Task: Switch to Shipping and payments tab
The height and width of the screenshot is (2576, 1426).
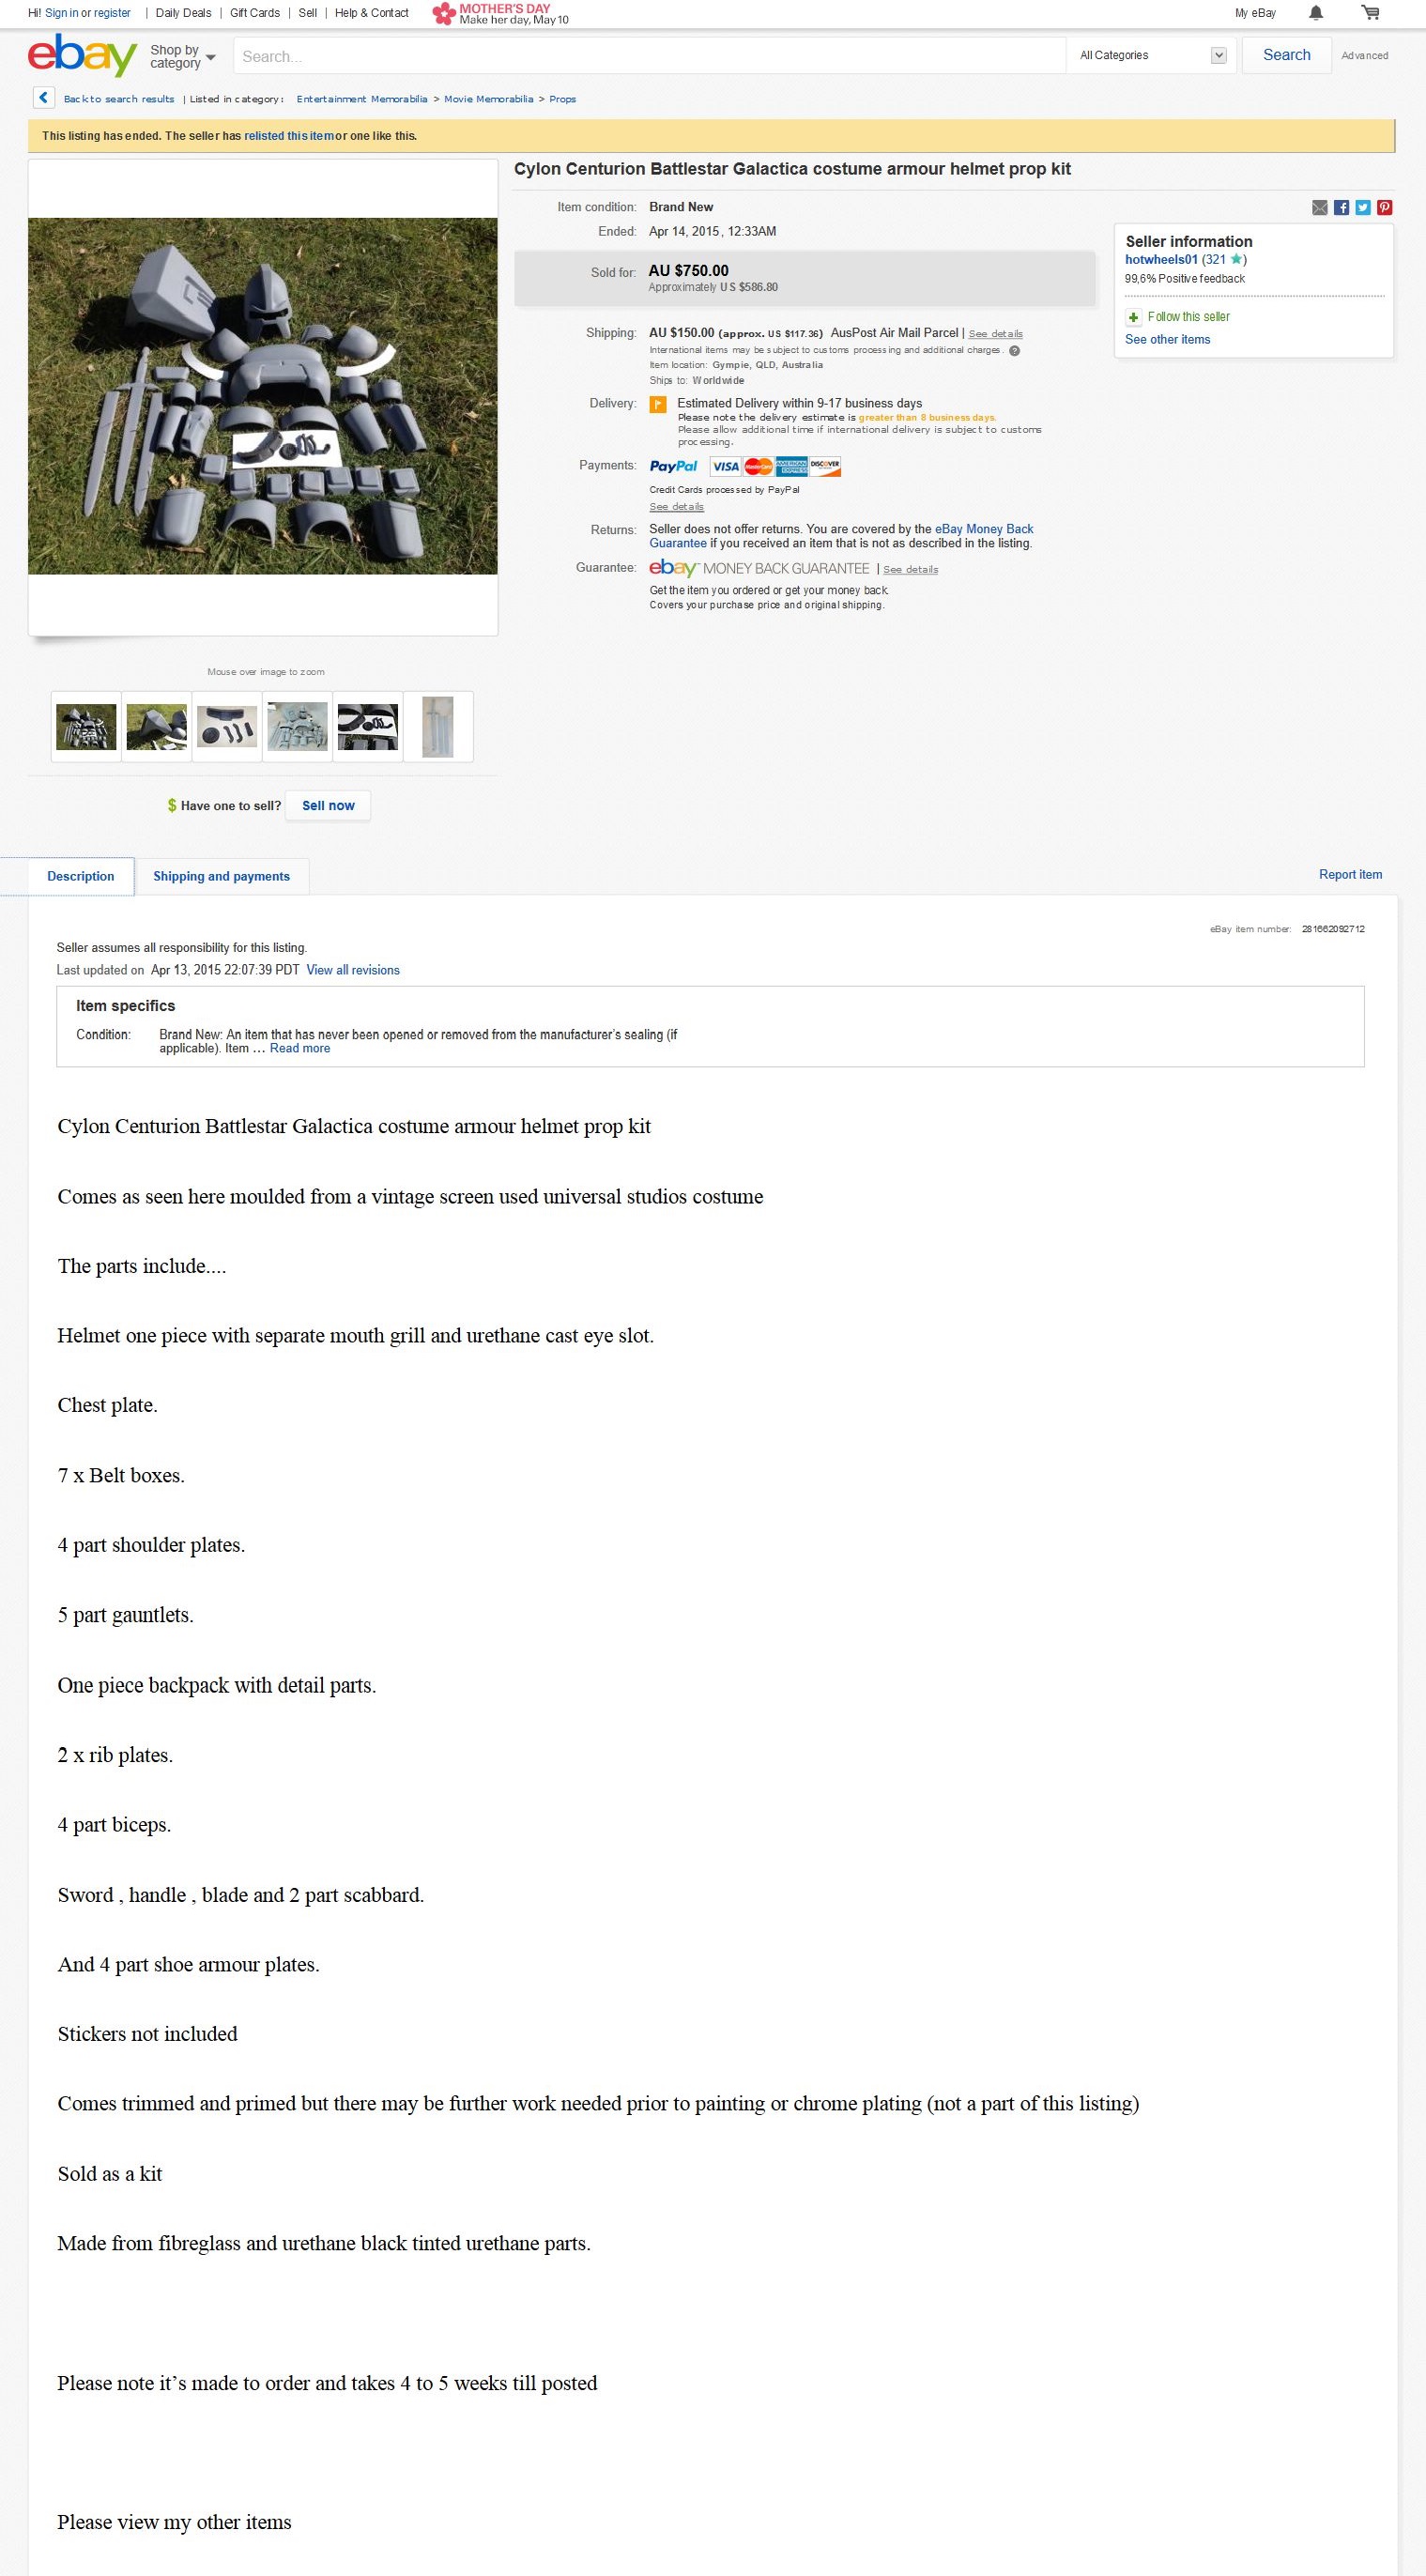Action: 221,876
